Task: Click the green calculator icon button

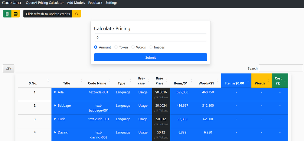Action: click(x=7, y=14)
